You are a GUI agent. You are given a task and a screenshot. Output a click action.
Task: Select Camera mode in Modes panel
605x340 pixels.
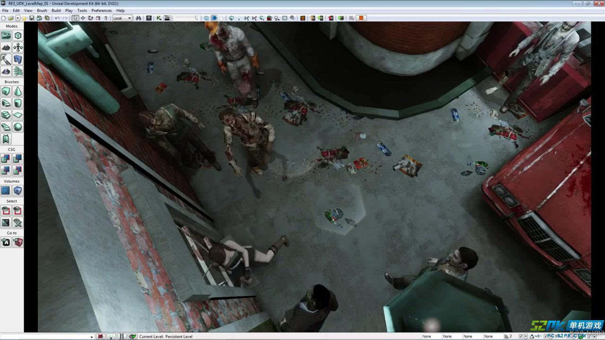coord(6,35)
